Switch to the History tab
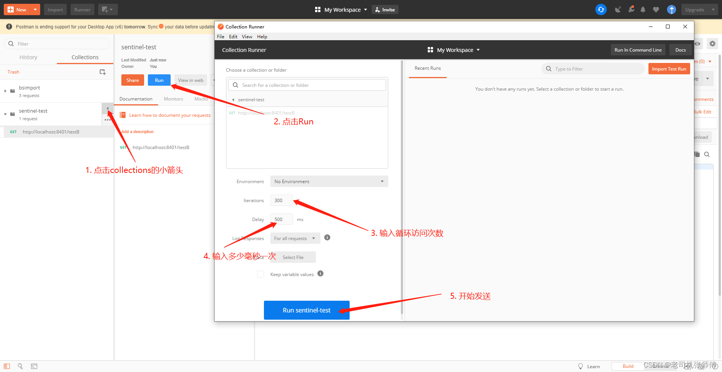This screenshot has height=372, width=722. click(28, 57)
